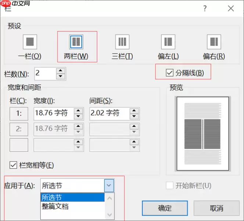
Task: Click into the 栏数(N) number field
Action: 45,73
